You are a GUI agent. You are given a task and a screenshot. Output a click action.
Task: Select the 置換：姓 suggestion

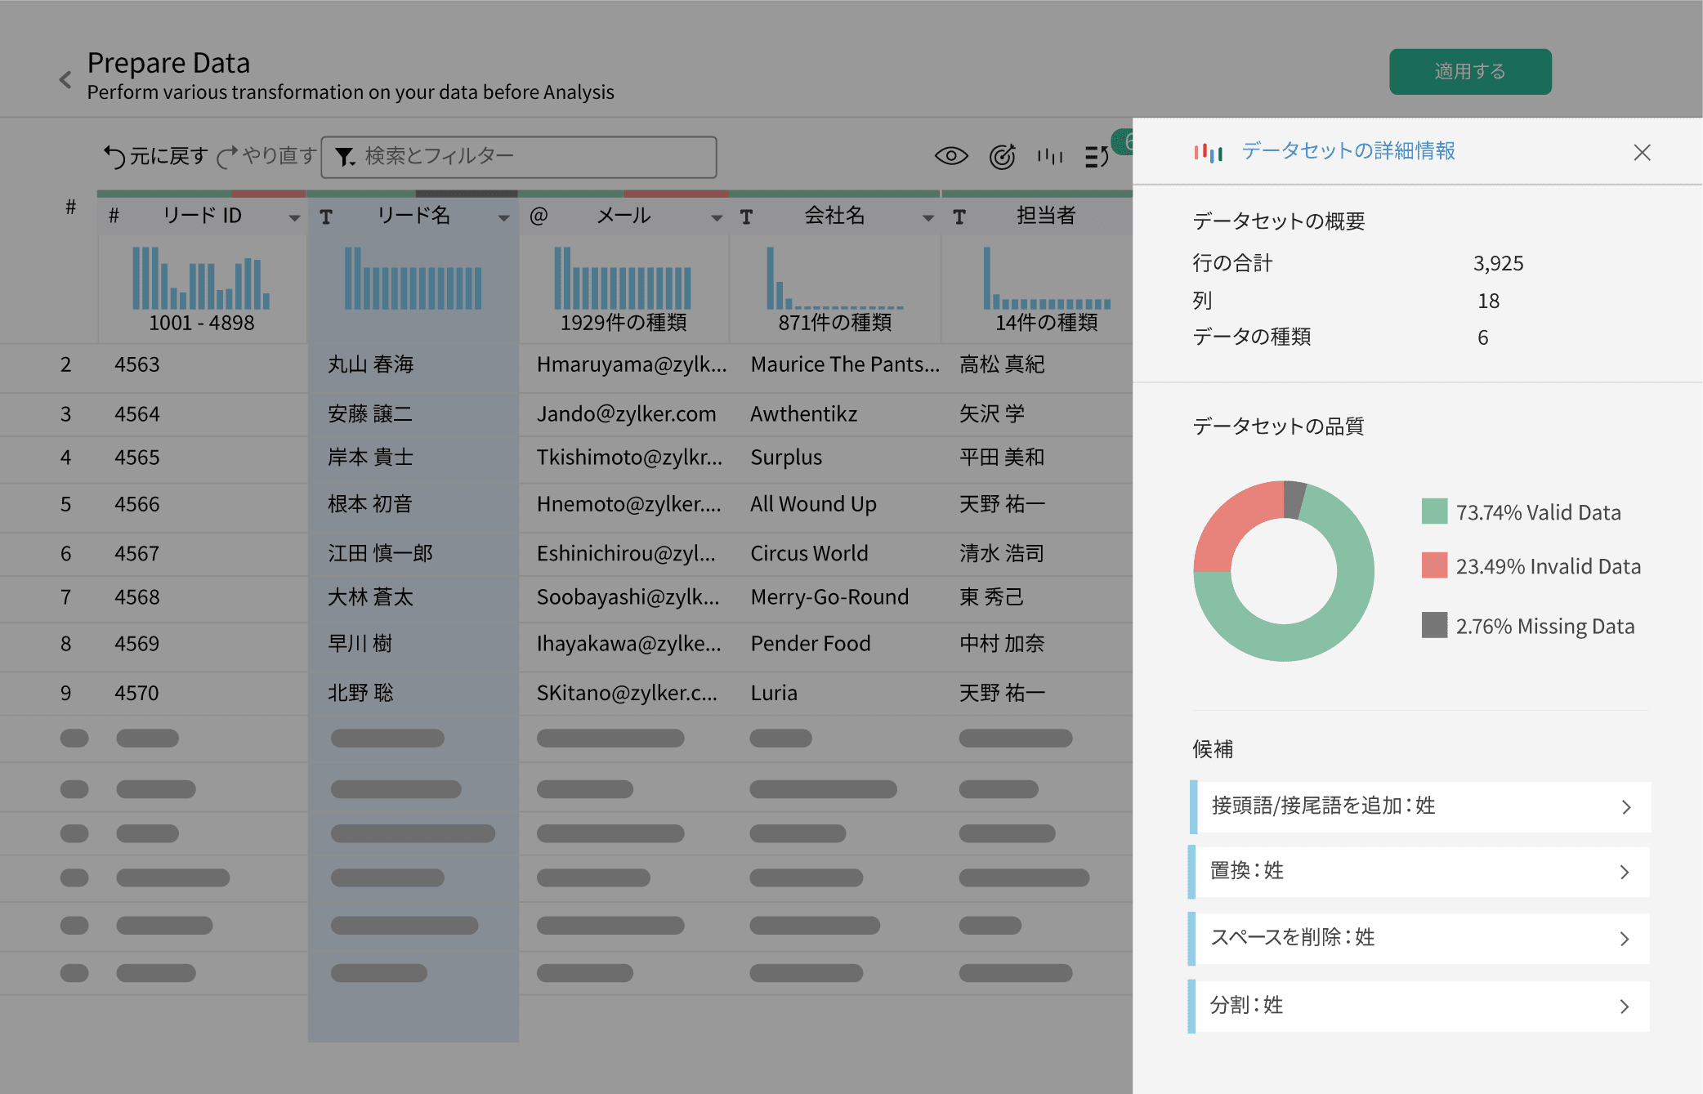pos(1419,872)
